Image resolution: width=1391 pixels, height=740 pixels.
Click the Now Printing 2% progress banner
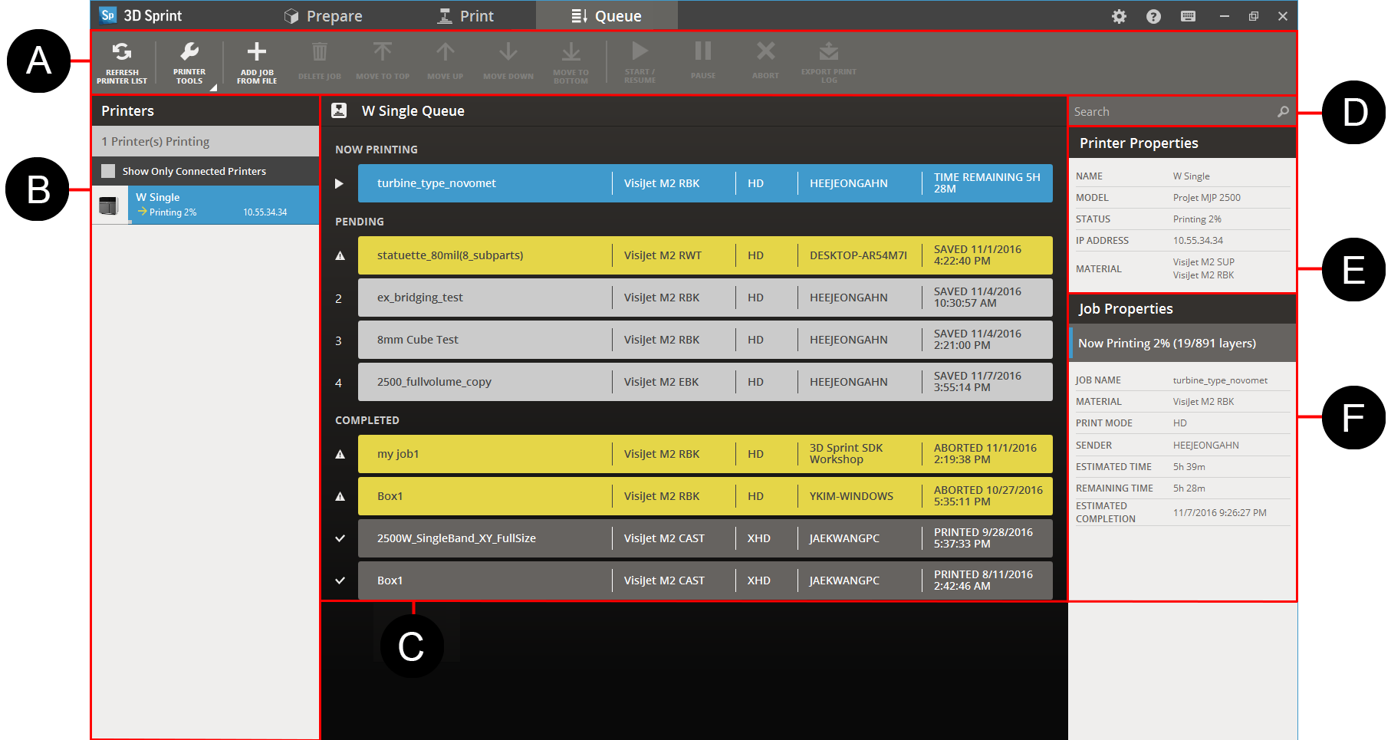pyautogui.click(x=1182, y=344)
